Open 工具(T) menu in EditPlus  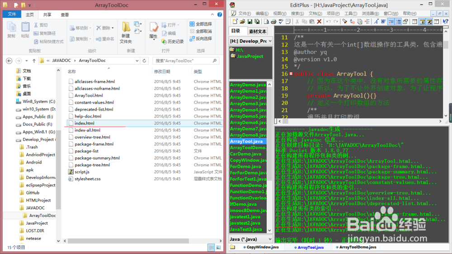[351, 14]
